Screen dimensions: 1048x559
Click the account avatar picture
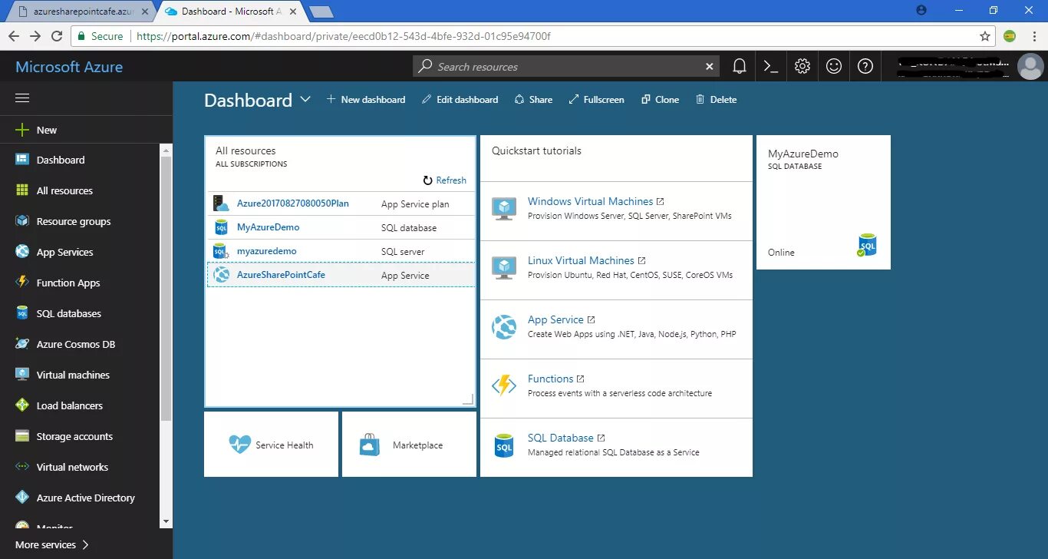point(1030,67)
